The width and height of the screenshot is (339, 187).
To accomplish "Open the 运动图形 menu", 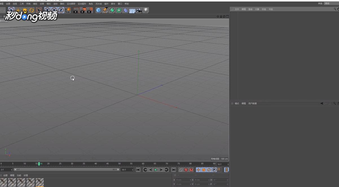I will (x=82, y=4).
